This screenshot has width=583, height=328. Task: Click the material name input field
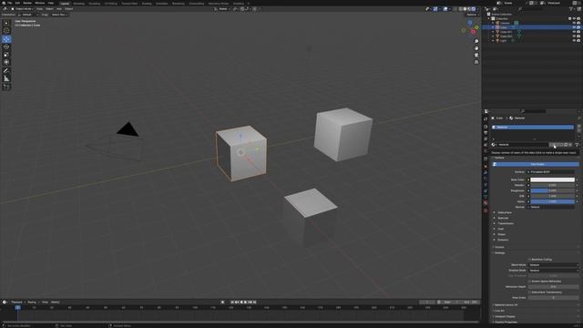point(523,145)
